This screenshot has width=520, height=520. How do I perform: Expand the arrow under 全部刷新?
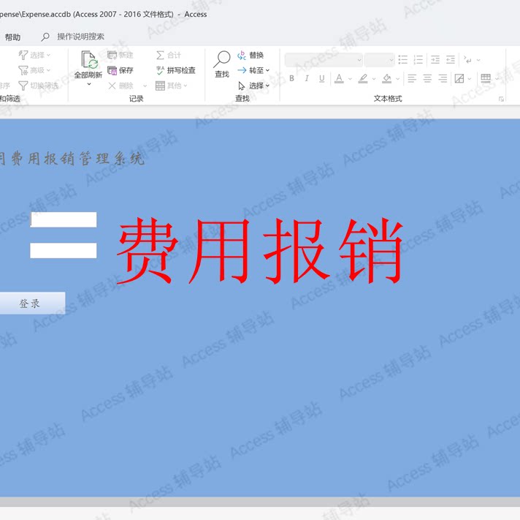tap(89, 84)
